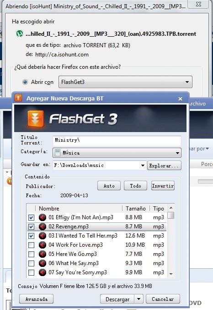The height and width of the screenshot is (310, 213).
Task: Click the 02 Revenge.mp3 file name
Action: tap(69, 227)
